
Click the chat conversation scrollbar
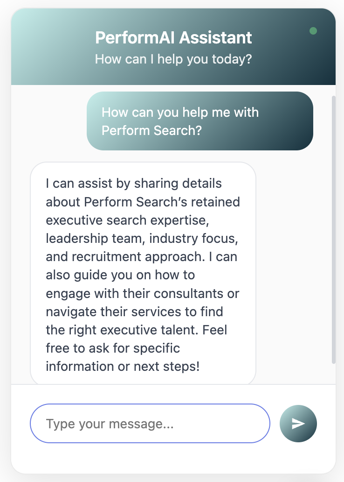(333, 229)
